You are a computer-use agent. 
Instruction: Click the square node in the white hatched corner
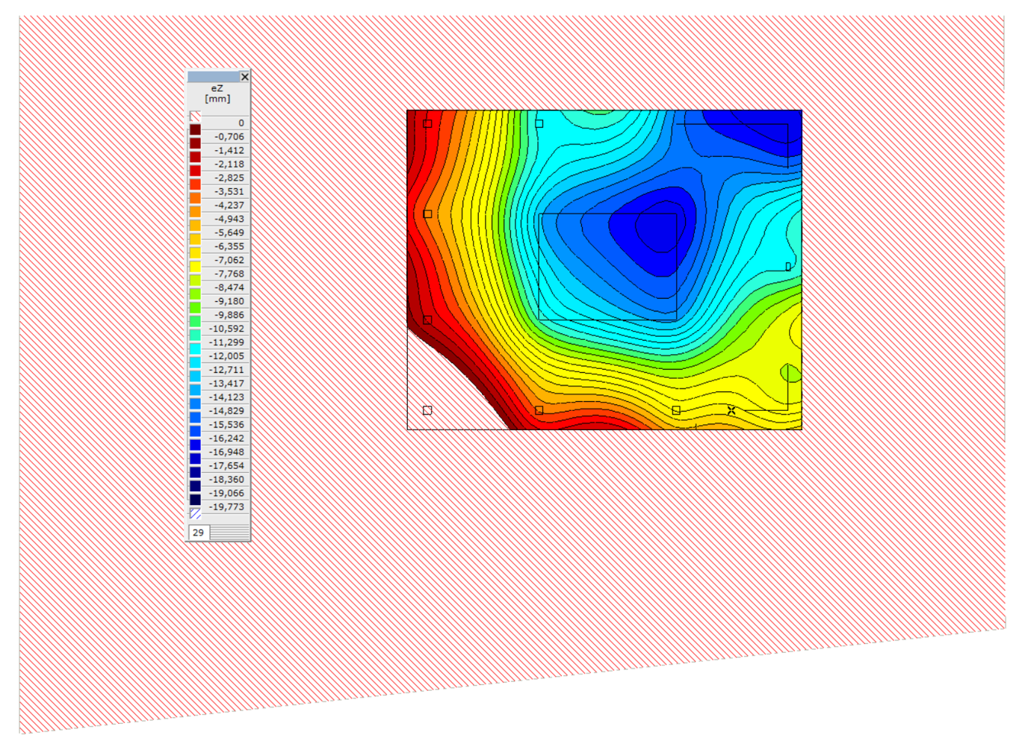427,411
